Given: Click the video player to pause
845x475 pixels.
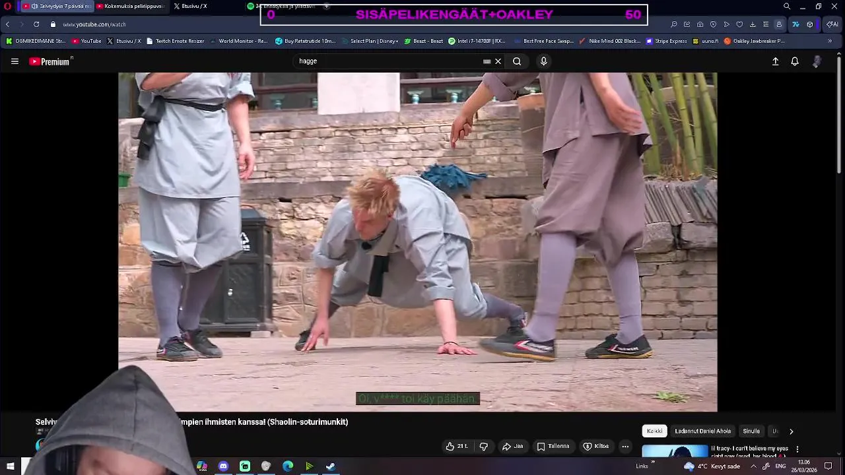Looking at the screenshot, I should (417, 242).
